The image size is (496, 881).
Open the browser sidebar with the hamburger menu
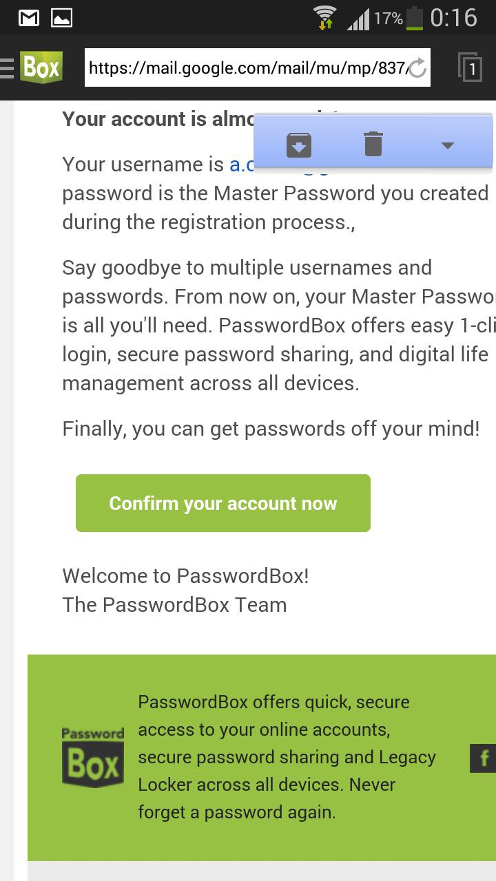coord(7,67)
